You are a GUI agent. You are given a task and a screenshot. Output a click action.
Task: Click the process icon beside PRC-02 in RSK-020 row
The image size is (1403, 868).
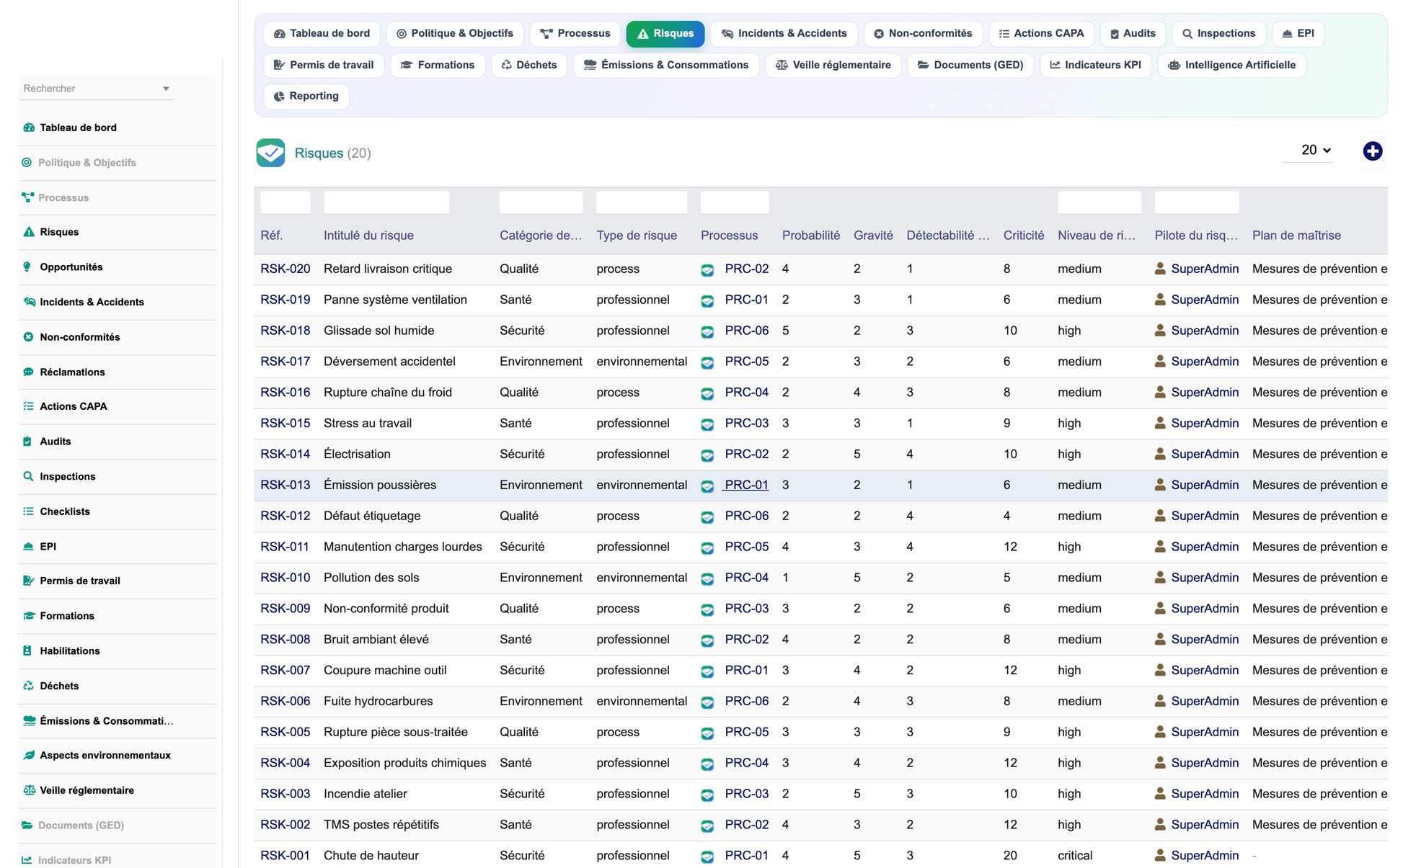point(707,269)
